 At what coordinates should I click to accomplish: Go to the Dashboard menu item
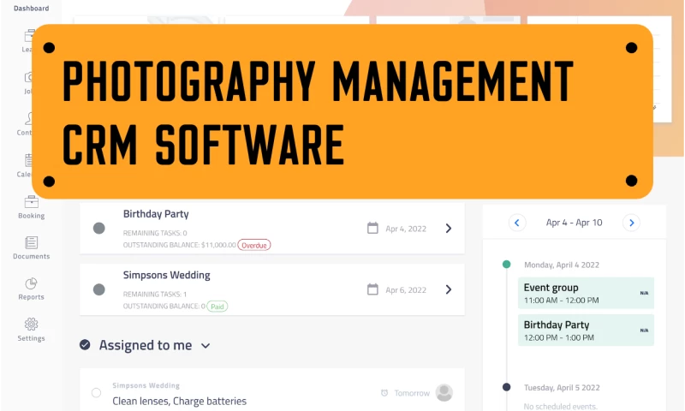coord(31,9)
